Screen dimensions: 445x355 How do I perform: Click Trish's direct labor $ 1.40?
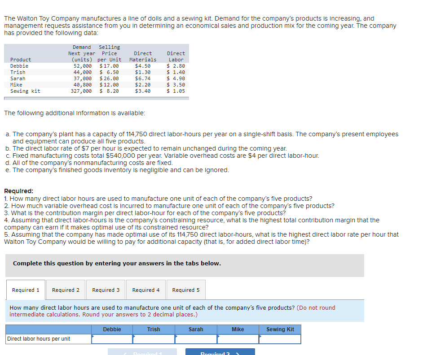tap(176, 72)
